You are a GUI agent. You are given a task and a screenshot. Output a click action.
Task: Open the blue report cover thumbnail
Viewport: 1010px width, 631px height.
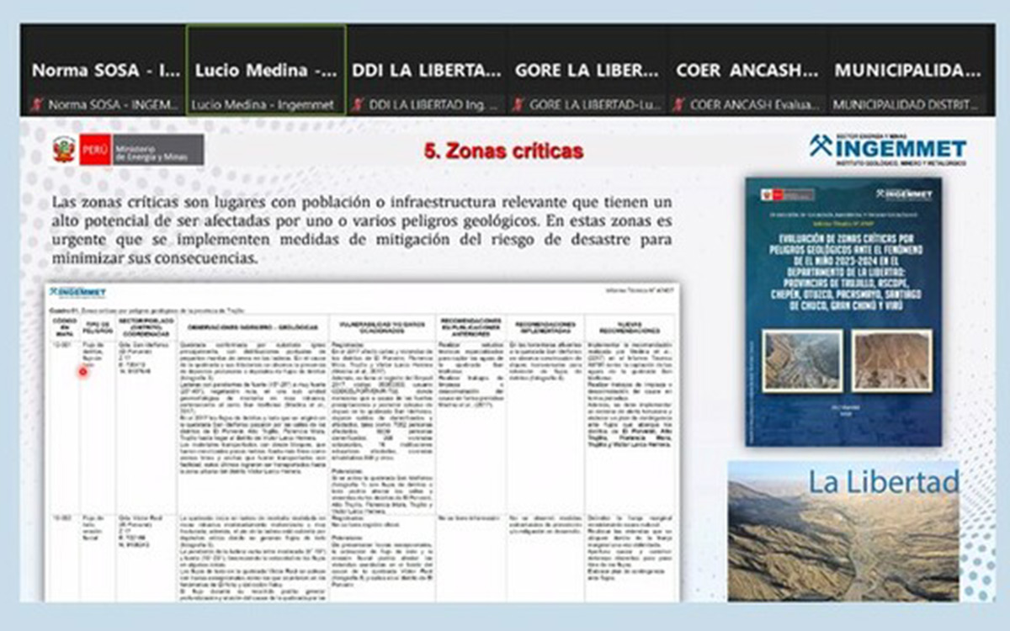point(843,311)
